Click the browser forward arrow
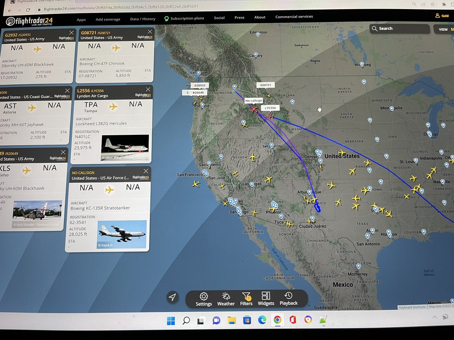 point(19,10)
